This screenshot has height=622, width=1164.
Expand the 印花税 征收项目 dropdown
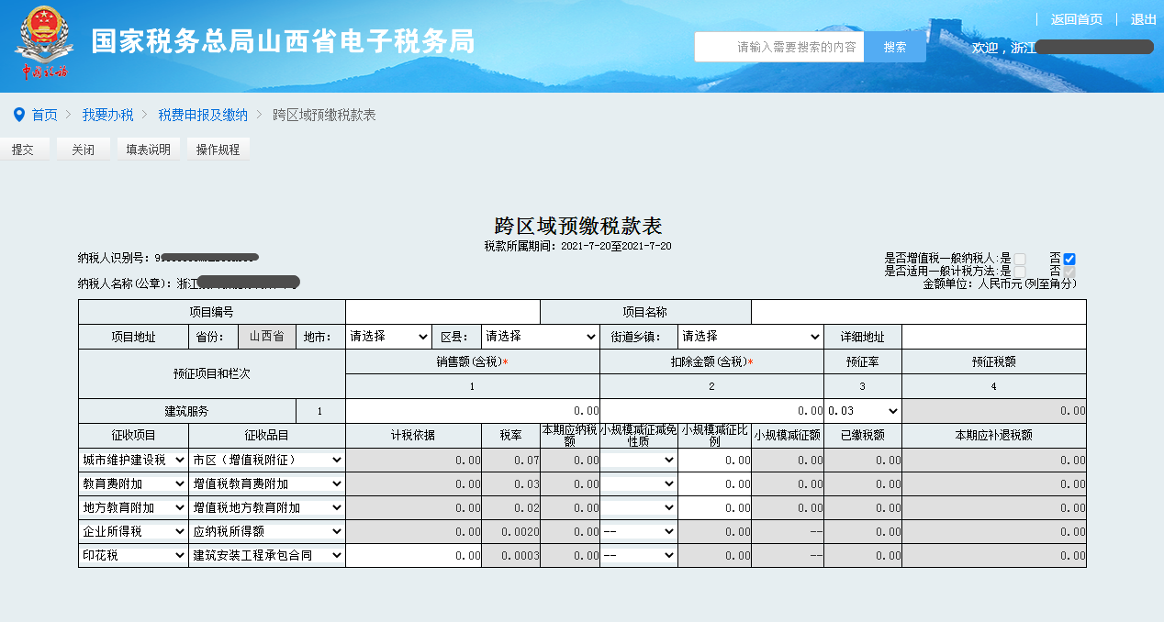tap(133, 555)
